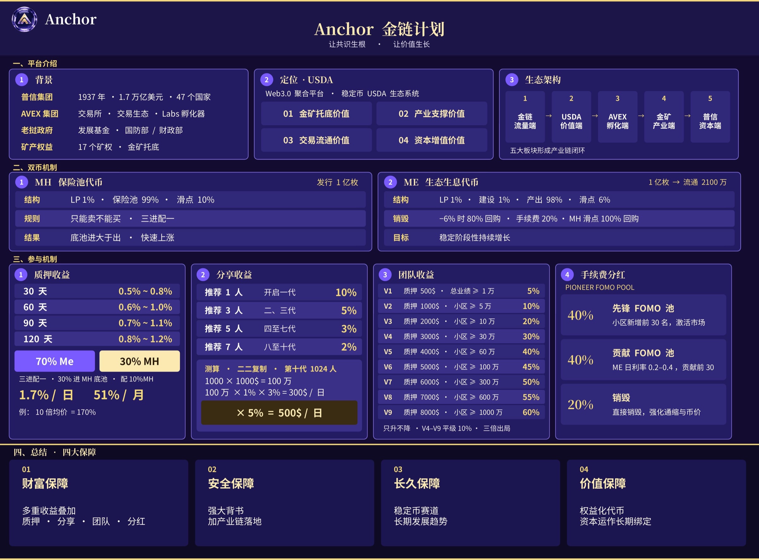The image size is (759, 560).
Task: Click the circled 1 badge beside 背景
Action: point(22,80)
